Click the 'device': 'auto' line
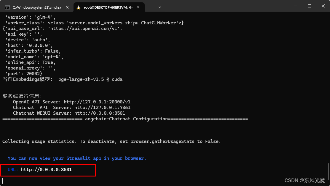 click(x=28, y=40)
